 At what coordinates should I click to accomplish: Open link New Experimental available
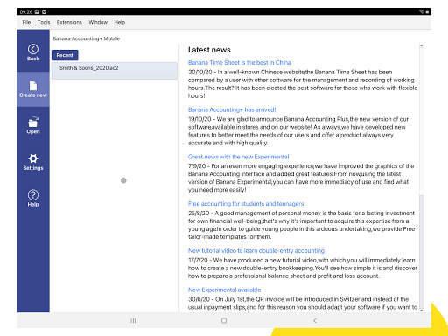pyautogui.click(x=224, y=290)
